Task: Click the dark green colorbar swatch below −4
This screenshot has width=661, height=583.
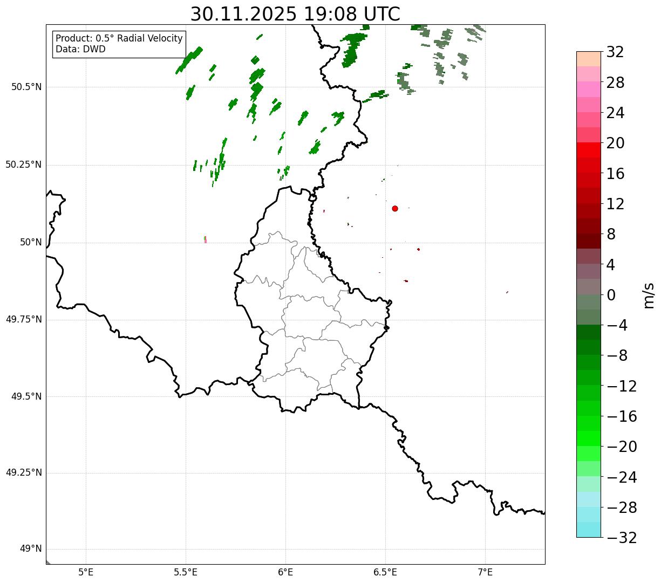Action: pos(588,333)
